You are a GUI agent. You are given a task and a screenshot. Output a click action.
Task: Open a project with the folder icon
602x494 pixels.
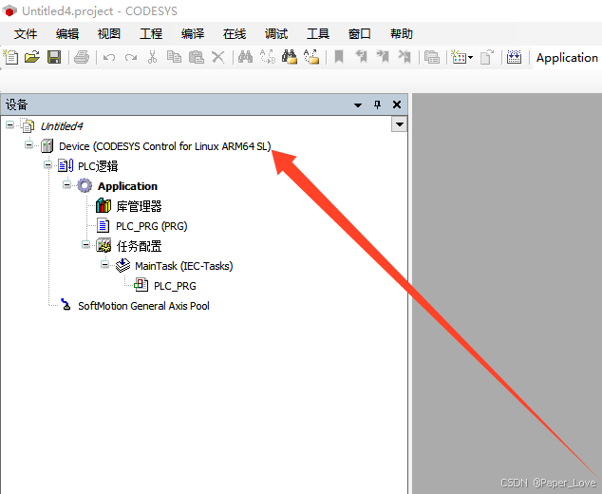pos(32,57)
